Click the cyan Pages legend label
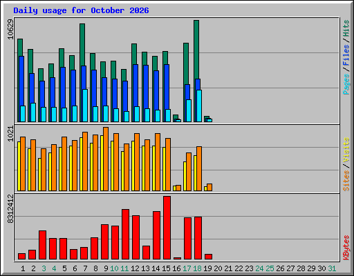 tap(346, 84)
